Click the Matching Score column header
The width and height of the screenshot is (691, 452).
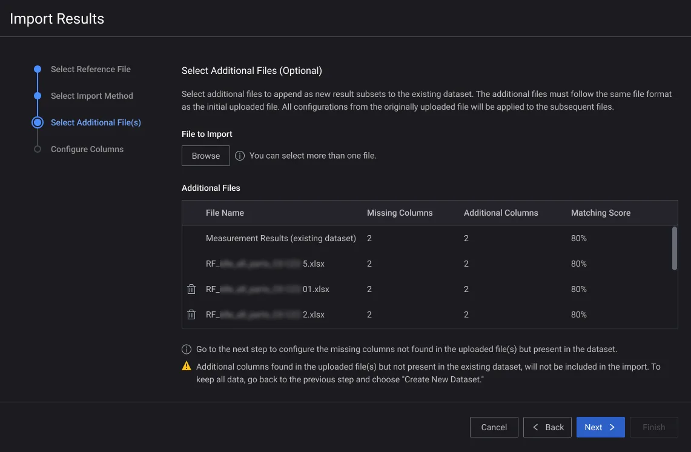(601, 213)
